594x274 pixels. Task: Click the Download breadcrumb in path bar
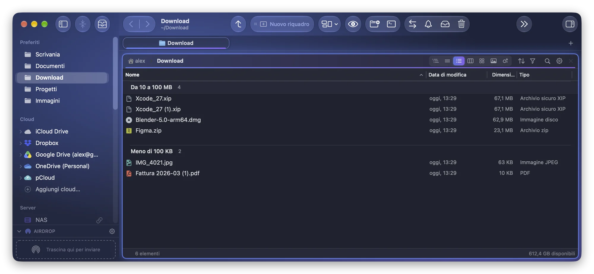point(170,61)
